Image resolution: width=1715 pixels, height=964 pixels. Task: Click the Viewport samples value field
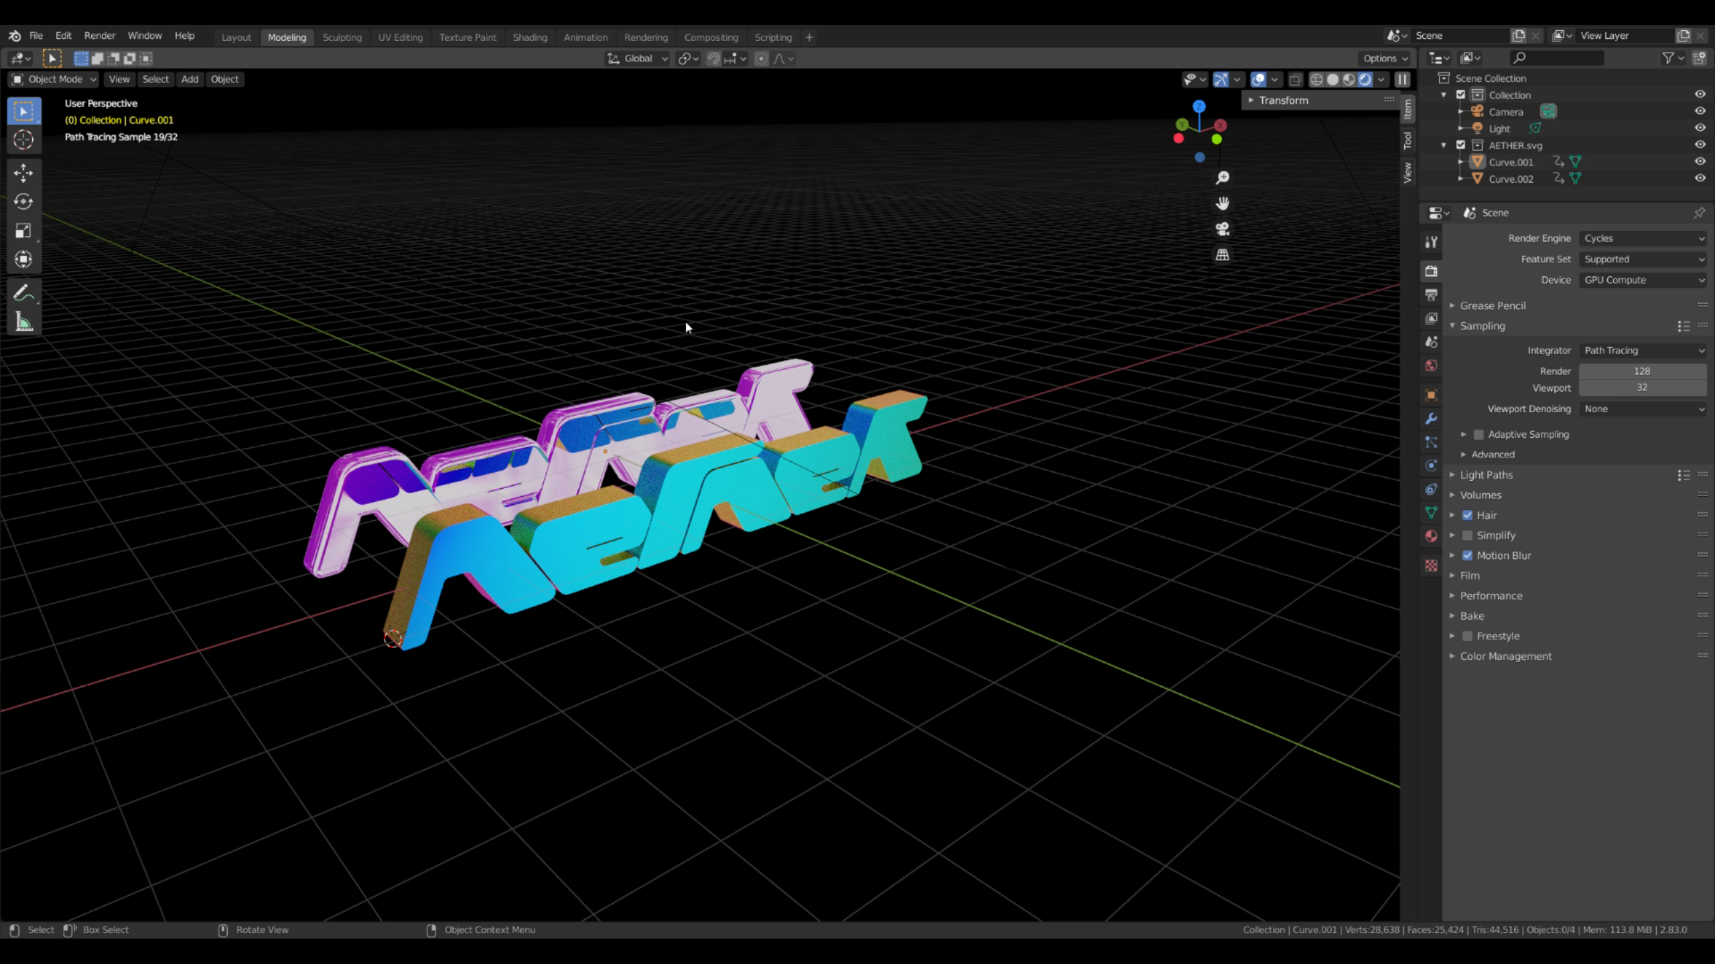pyautogui.click(x=1641, y=388)
